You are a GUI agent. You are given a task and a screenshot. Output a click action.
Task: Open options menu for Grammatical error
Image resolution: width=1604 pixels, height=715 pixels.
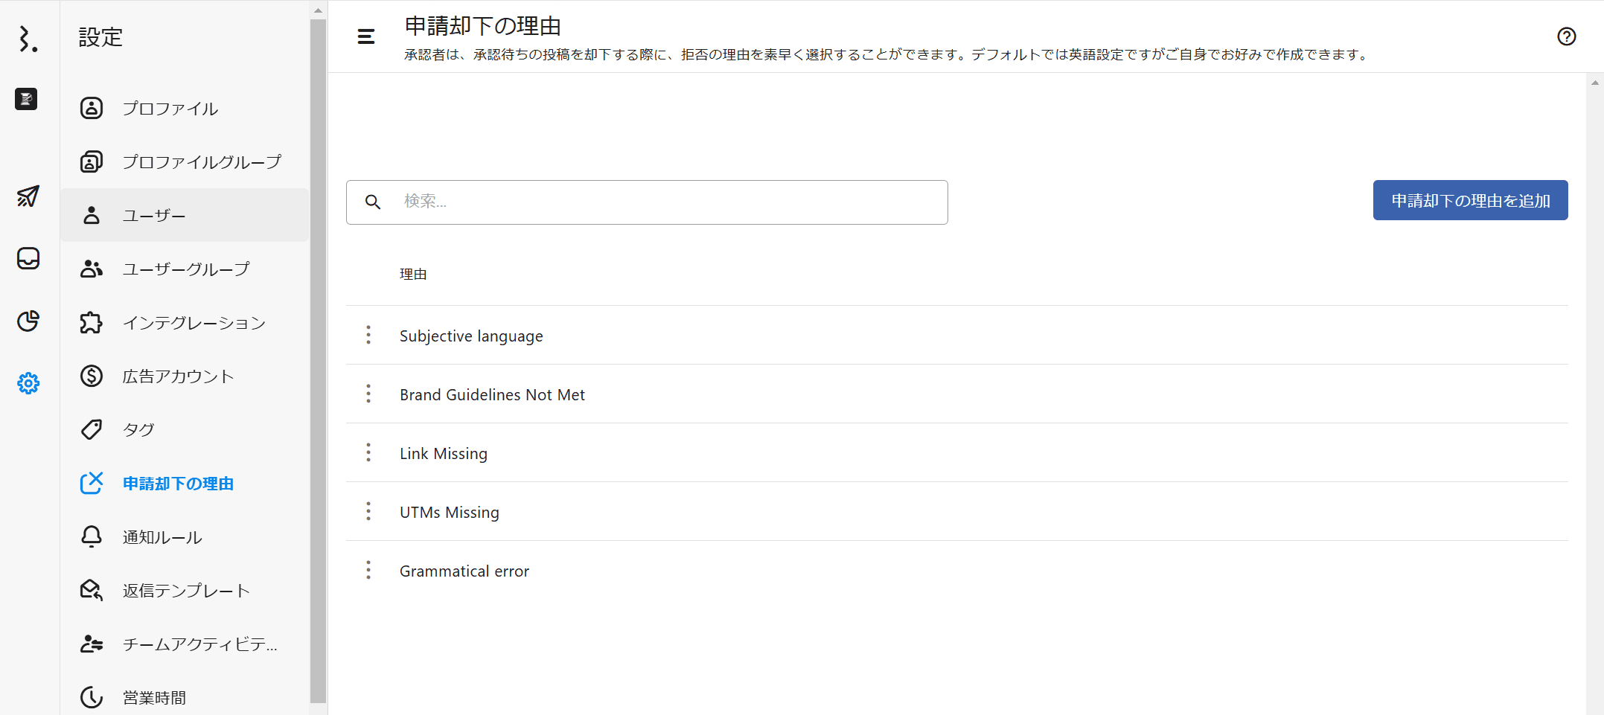coord(368,571)
